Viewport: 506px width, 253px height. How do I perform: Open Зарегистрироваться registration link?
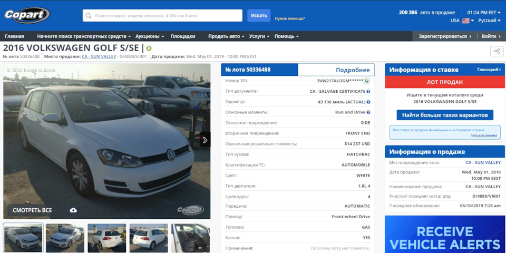coord(445,36)
